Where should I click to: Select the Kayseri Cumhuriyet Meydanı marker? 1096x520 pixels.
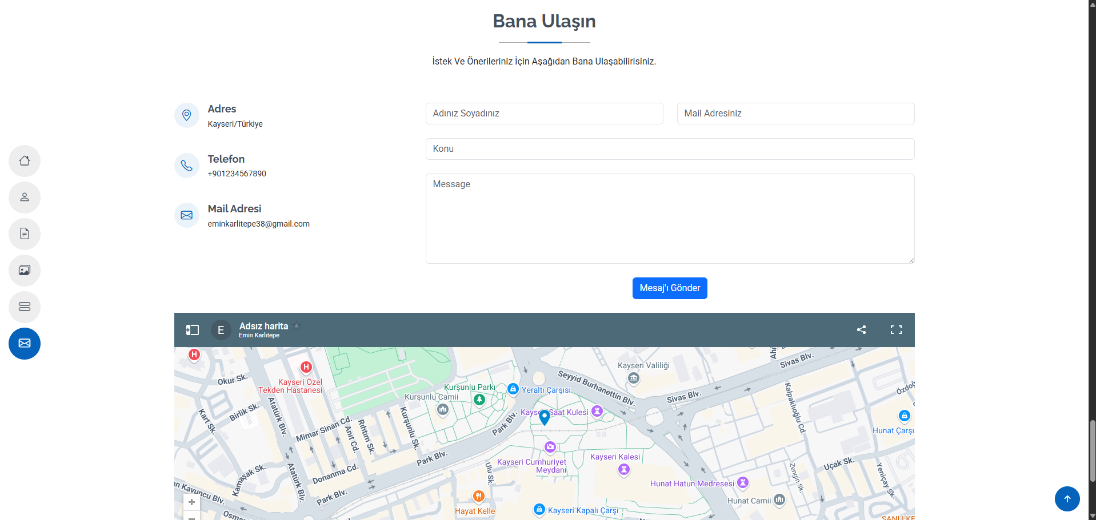(x=550, y=447)
